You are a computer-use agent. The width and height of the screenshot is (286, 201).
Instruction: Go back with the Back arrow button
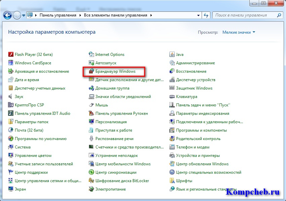tap(7, 15)
